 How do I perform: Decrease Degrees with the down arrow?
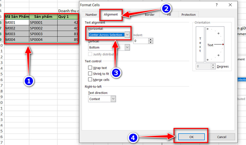tap(213, 68)
